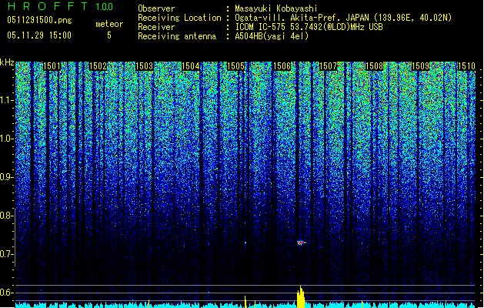Click the 1501 time marker

(52, 66)
